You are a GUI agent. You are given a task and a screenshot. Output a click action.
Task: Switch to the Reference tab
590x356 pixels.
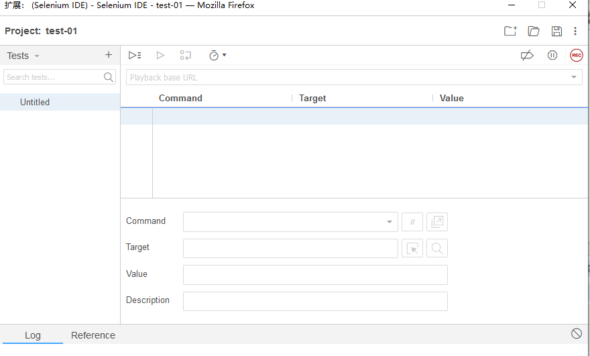[93, 335]
